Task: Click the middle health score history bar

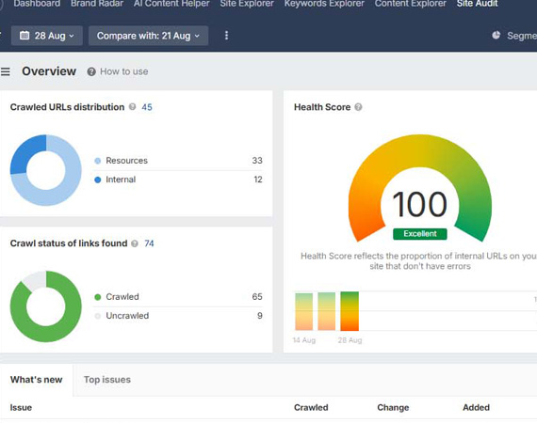Action: point(326,311)
